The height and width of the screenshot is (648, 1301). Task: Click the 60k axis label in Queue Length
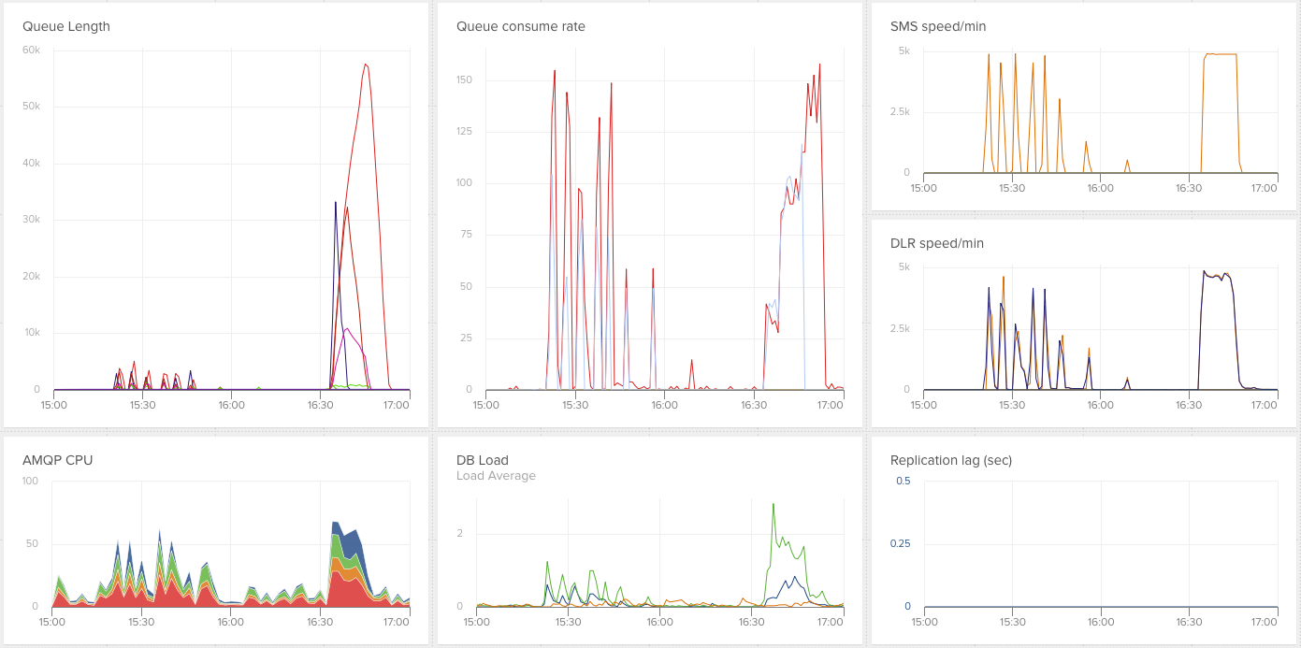(32, 50)
